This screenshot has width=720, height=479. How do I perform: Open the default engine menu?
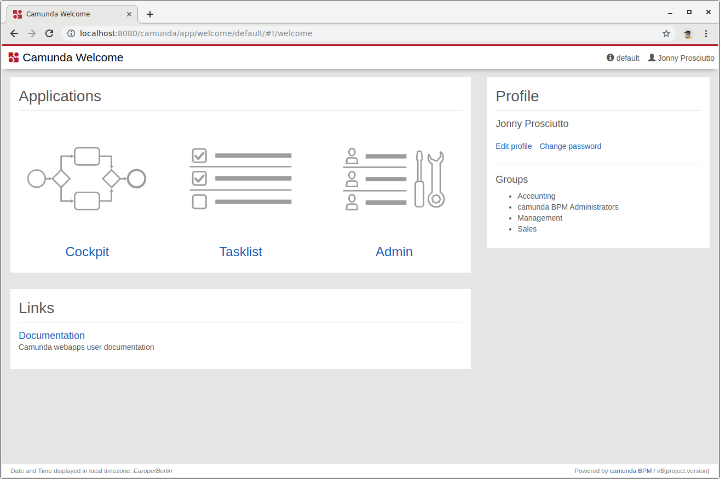click(x=623, y=57)
